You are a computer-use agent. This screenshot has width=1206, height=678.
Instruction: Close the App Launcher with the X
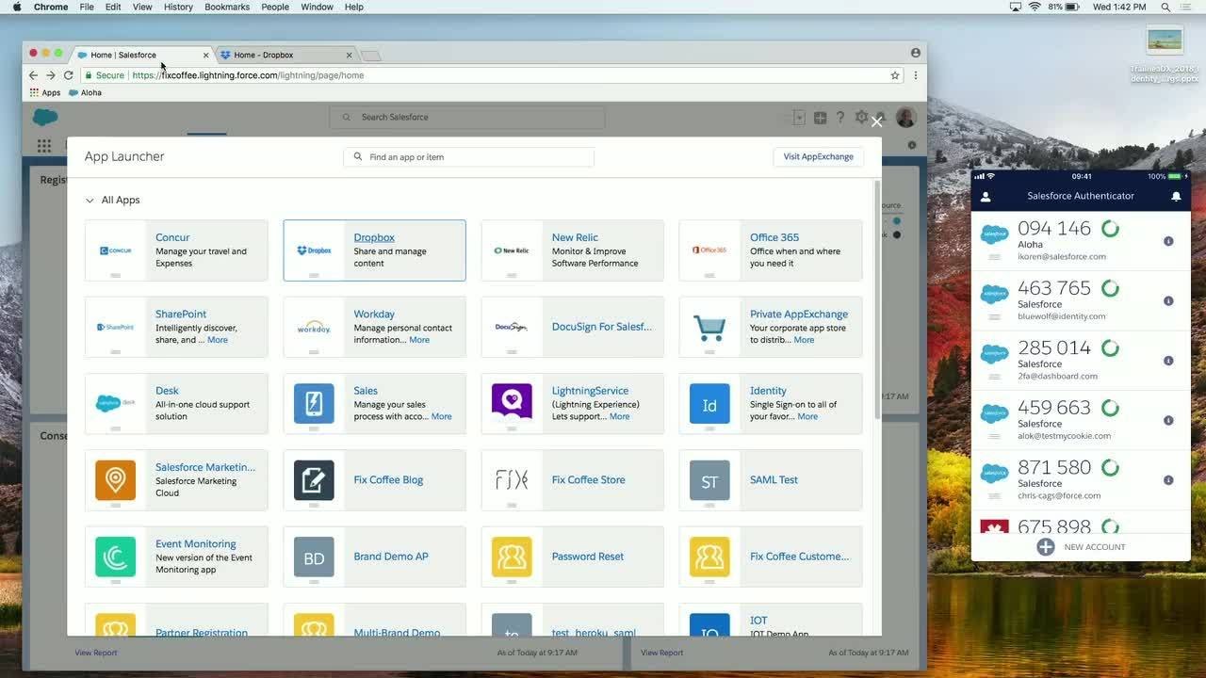tap(876, 121)
